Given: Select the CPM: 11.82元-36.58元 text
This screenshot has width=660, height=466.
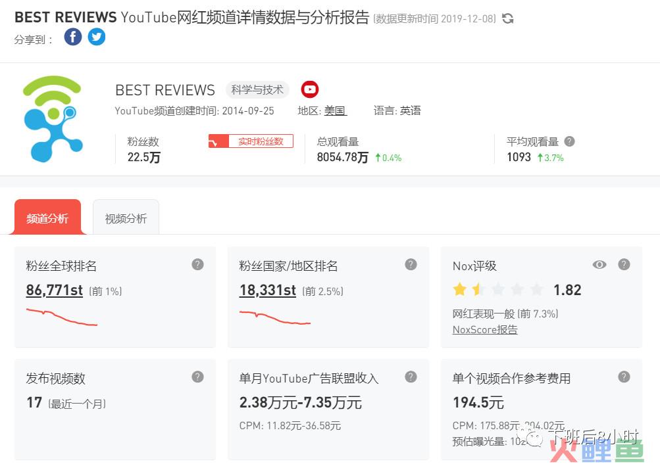Looking at the screenshot, I should click(x=290, y=426).
